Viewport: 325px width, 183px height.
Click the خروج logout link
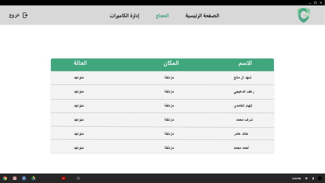(x=14, y=15)
